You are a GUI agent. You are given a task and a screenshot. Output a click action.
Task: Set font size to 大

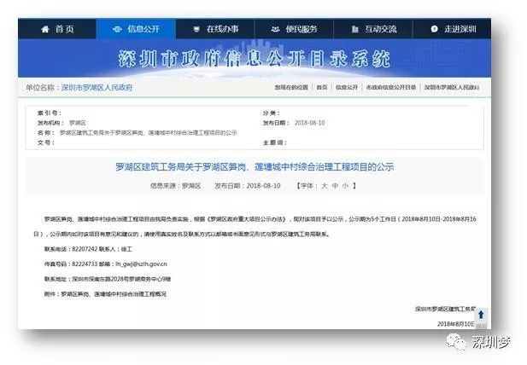point(324,185)
